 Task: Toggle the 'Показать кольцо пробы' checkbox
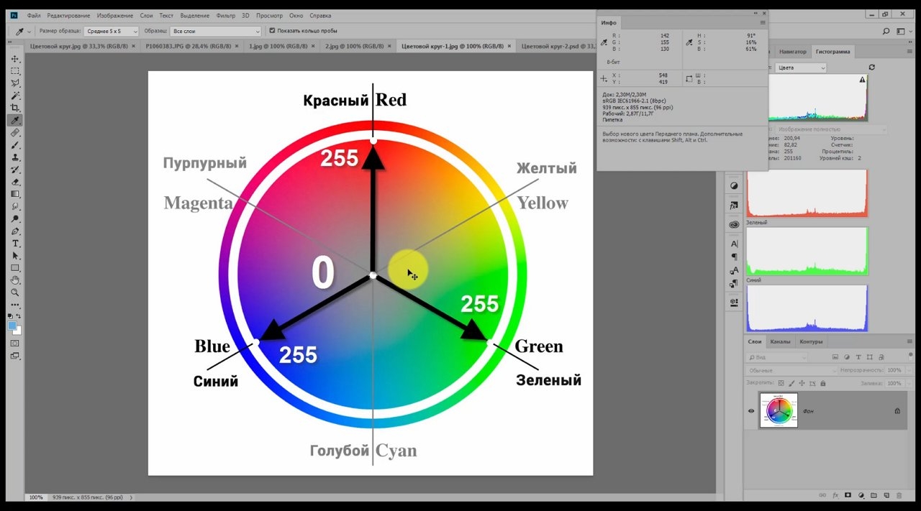point(272,31)
